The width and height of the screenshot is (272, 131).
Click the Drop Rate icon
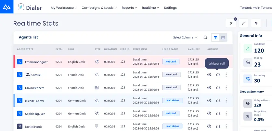pyautogui.click(x=248, y=116)
